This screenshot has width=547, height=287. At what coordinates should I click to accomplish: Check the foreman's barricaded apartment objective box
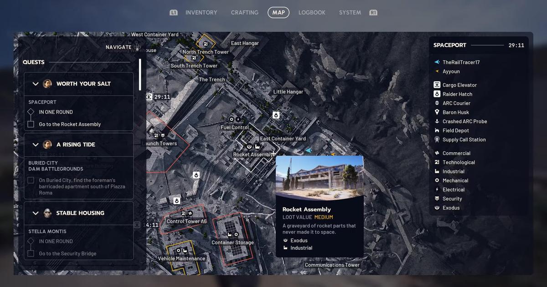point(31,180)
